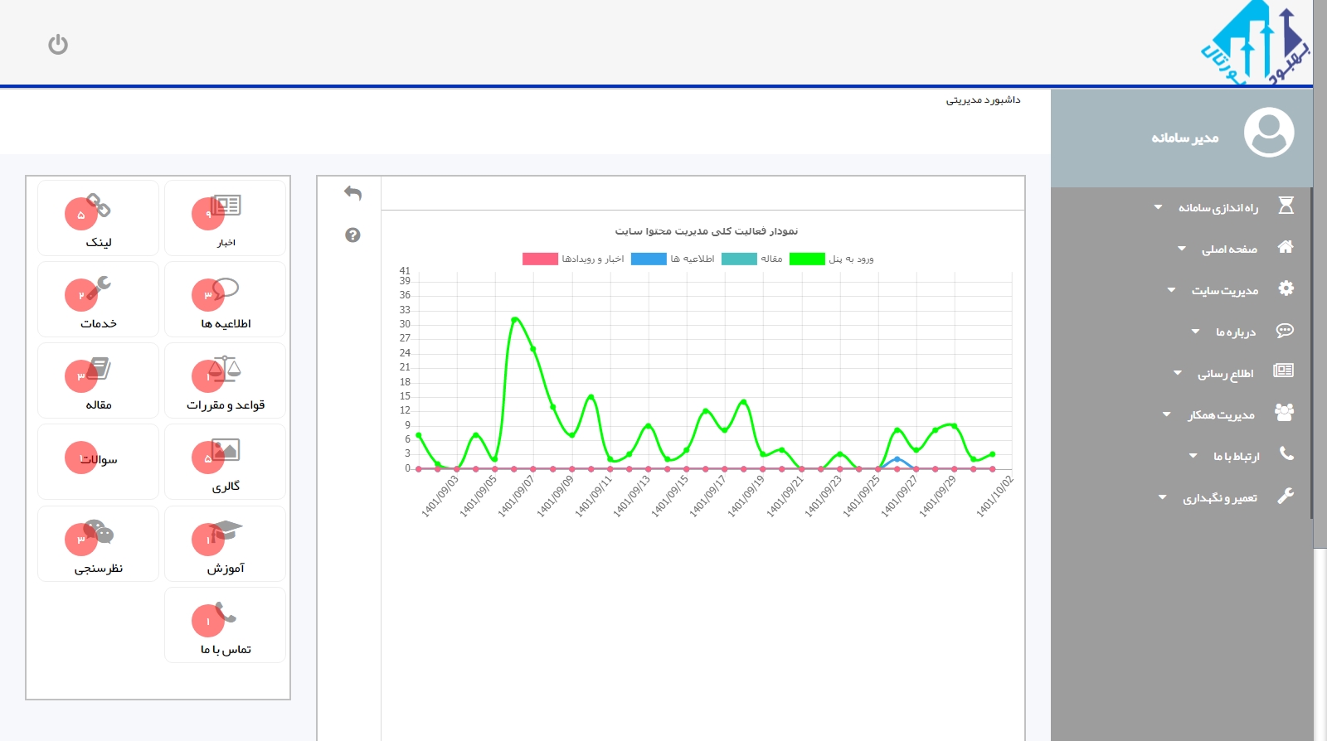Toggle اخبار و رویدادها pink legend swatch
The height and width of the screenshot is (741, 1327).
540,259
